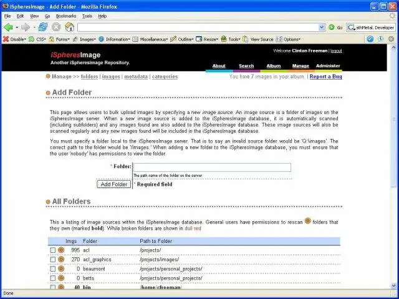
Task: Click the scrollbar up arrow
Action: coord(393,47)
